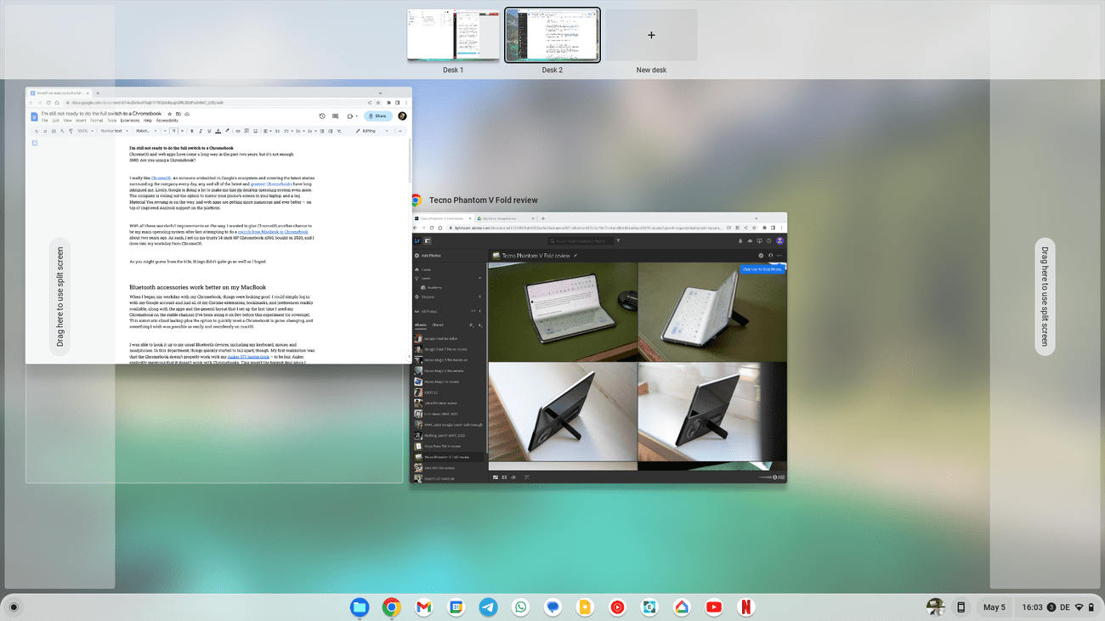Switch to Desk 1
The height and width of the screenshot is (621, 1105).
pyautogui.click(x=453, y=36)
